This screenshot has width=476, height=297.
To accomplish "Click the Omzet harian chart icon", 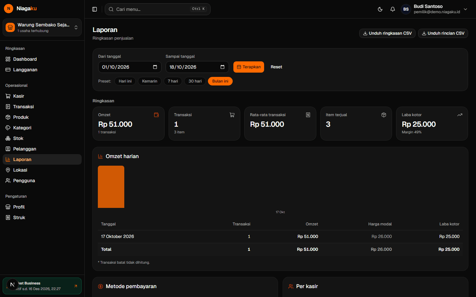I will click(100, 156).
